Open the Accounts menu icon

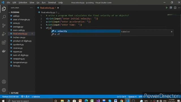[x=4, y=82]
